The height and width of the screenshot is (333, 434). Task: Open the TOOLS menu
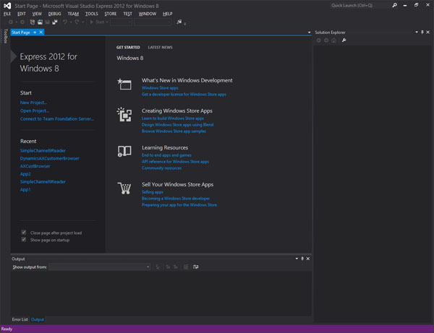(92, 14)
